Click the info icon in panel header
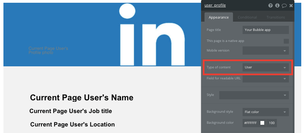Image resolution: width=304 pixels, height=133 pixels. click(x=278, y=5)
